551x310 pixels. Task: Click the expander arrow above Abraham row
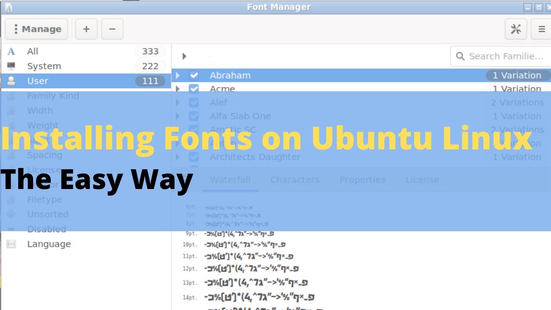tap(184, 56)
